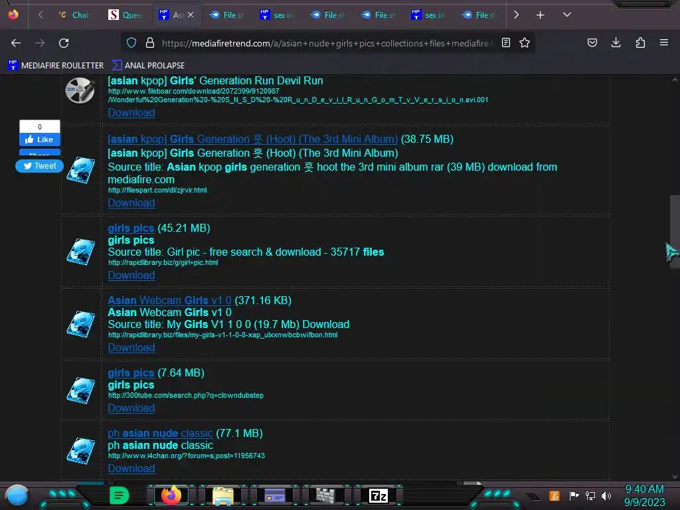Click the network icon in the system tray
This screenshot has width=680, height=510.
tap(590, 495)
